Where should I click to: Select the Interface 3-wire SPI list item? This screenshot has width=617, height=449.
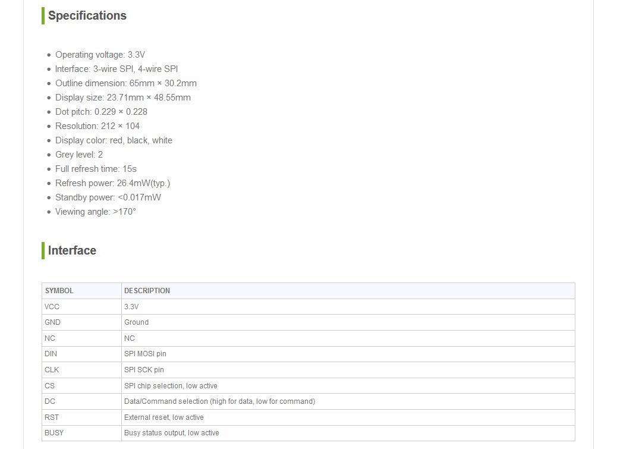click(116, 69)
